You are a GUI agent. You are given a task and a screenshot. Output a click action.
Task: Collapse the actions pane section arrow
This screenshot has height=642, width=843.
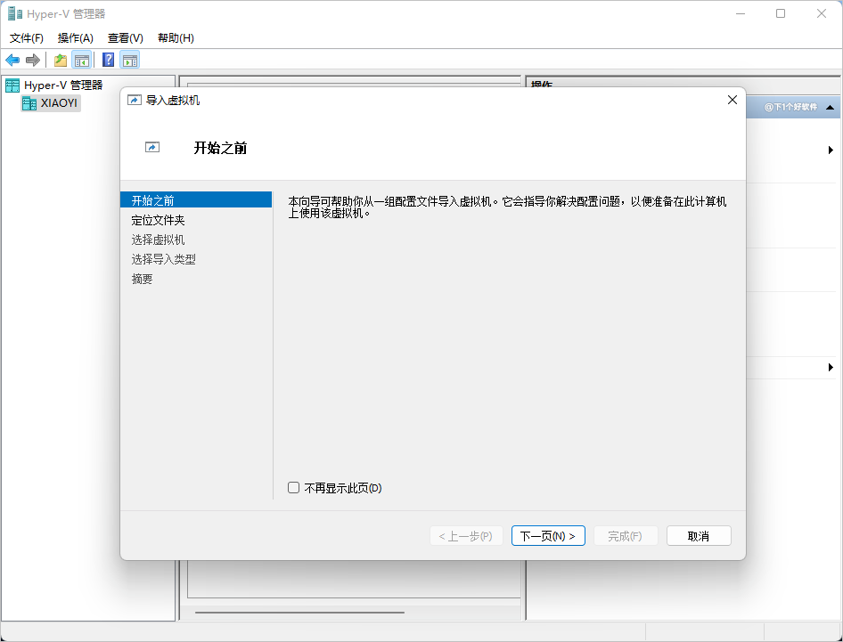pos(830,108)
